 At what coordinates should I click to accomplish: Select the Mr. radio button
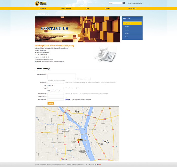(48, 85)
